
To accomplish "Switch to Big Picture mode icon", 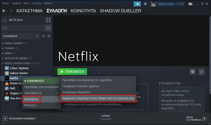I will pos(190,4).
